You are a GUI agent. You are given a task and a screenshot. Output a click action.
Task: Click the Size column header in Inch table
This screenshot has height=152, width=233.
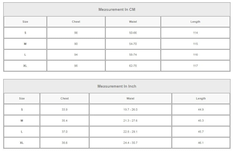(x=22, y=98)
